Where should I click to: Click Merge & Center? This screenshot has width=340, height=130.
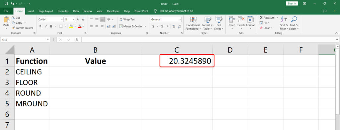pos(131,26)
